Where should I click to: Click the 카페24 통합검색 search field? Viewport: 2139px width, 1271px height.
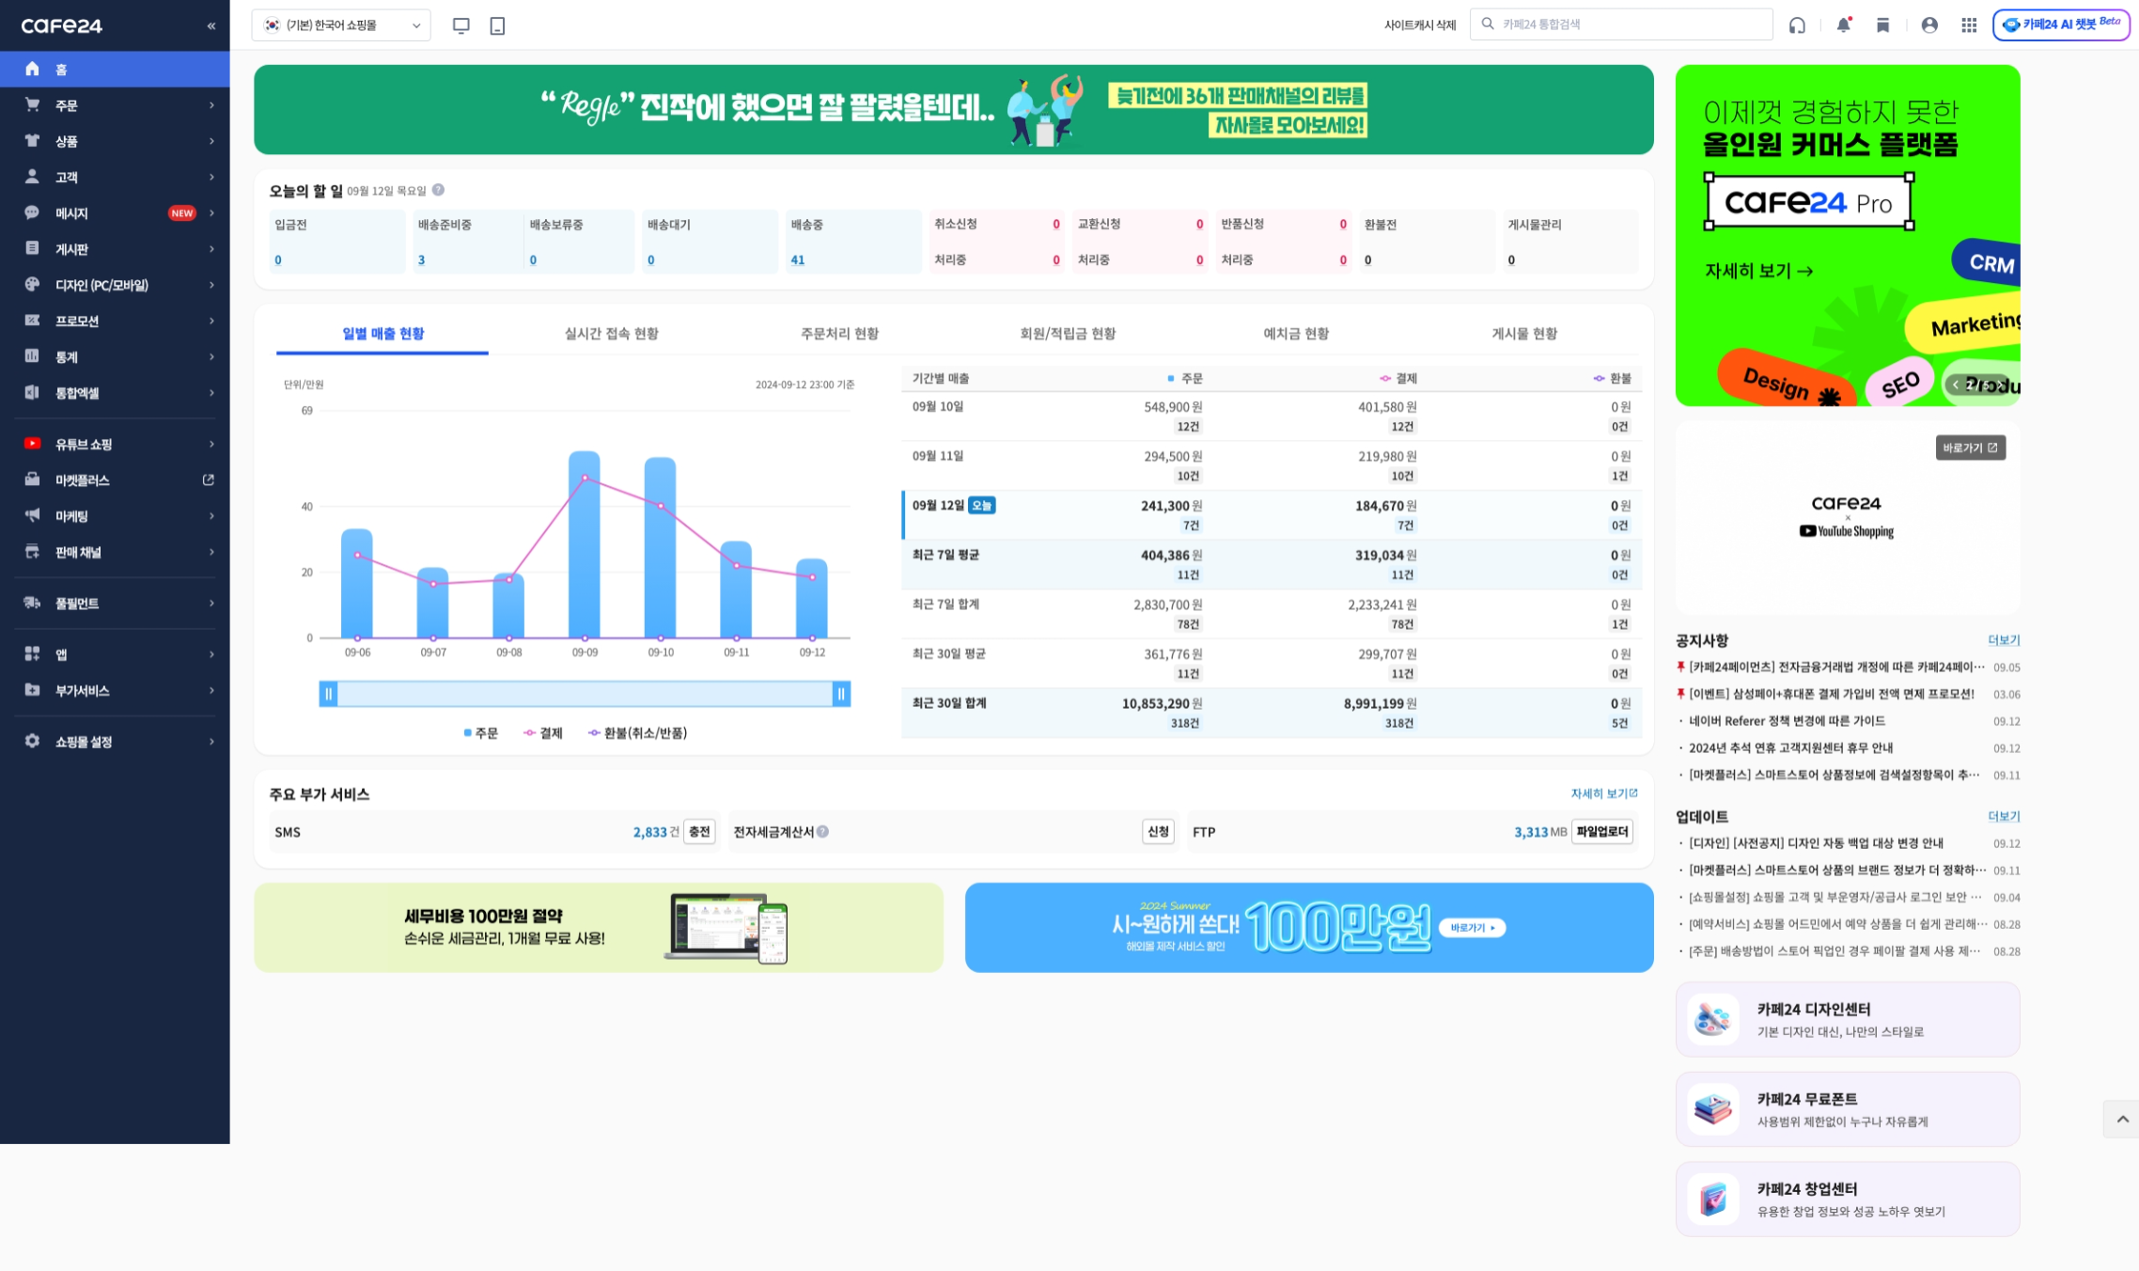tap(1621, 24)
